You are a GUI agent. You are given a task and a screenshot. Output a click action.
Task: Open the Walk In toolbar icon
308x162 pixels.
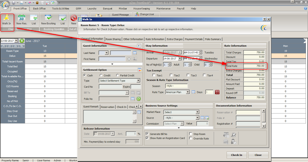coord(6,20)
